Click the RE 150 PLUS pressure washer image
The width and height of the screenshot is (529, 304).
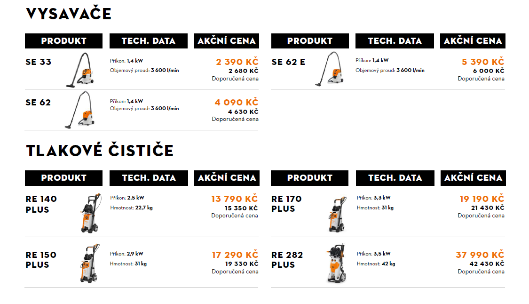point(90,263)
